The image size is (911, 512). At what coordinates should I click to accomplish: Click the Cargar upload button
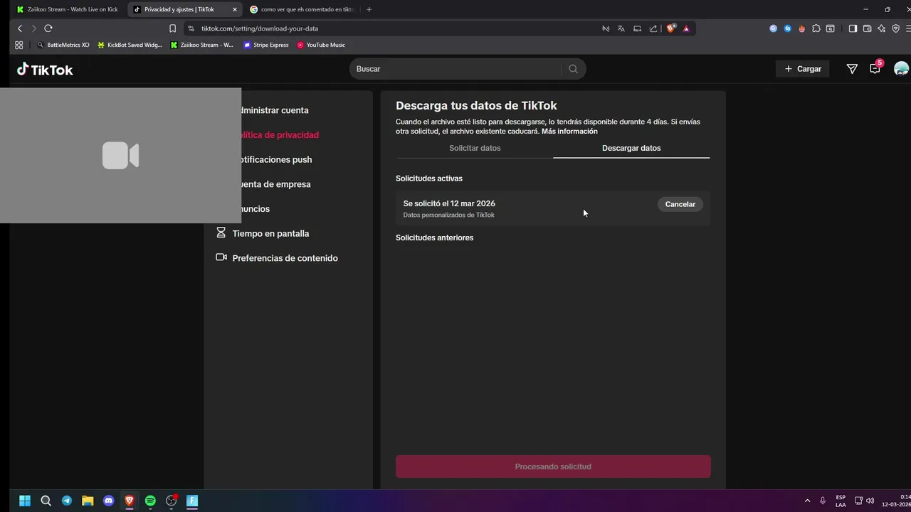click(x=803, y=69)
